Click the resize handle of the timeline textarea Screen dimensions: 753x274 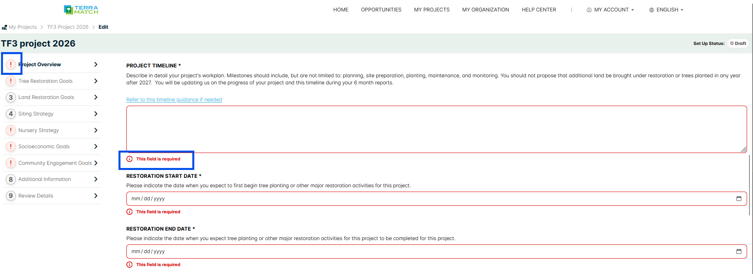tap(744, 149)
